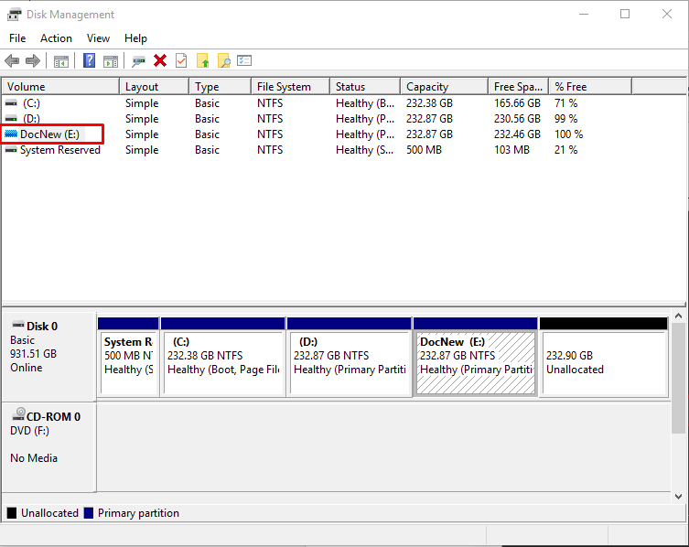Sort by the Layout column header

pos(155,87)
